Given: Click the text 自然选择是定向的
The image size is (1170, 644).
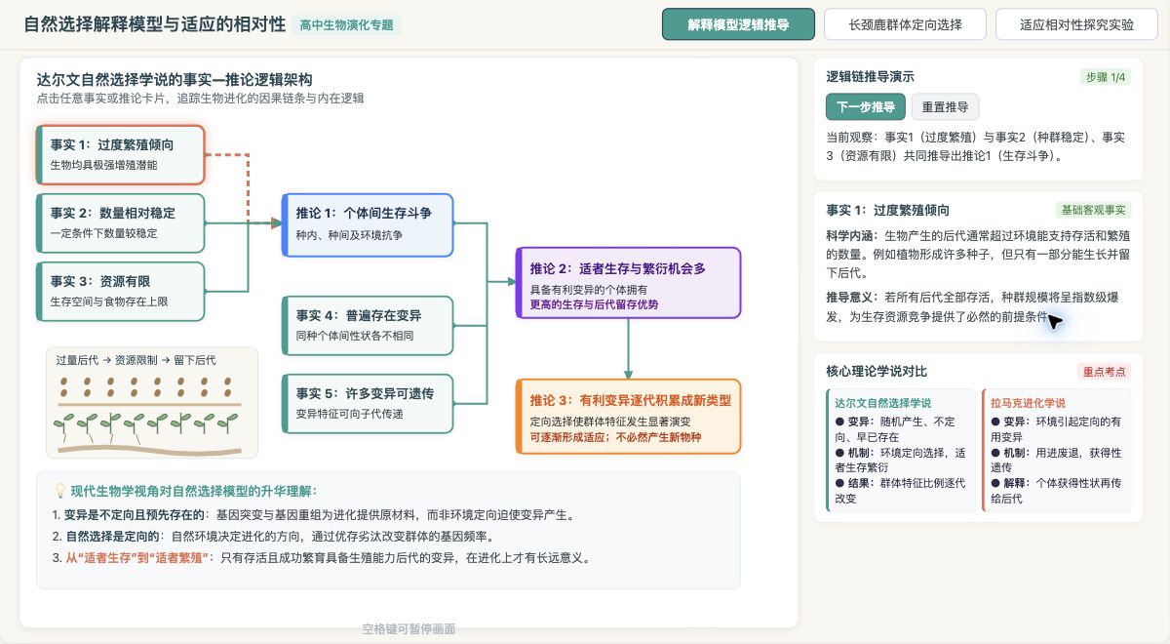Looking at the screenshot, I should point(113,536).
